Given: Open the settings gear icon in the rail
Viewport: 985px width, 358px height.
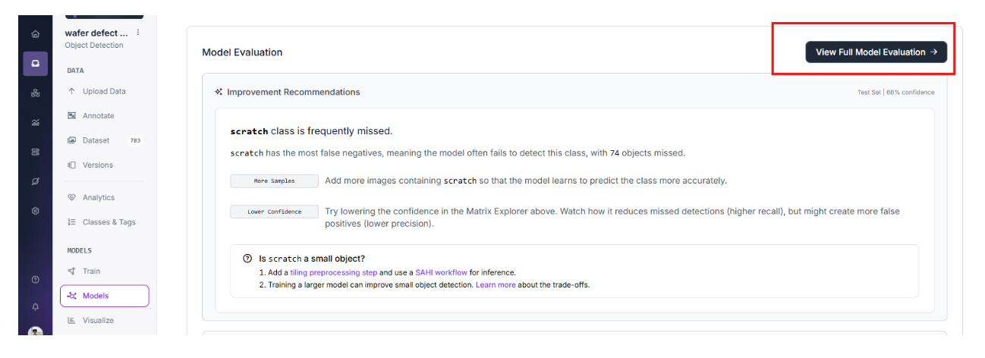Looking at the screenshot, I should tap(35, 210).
